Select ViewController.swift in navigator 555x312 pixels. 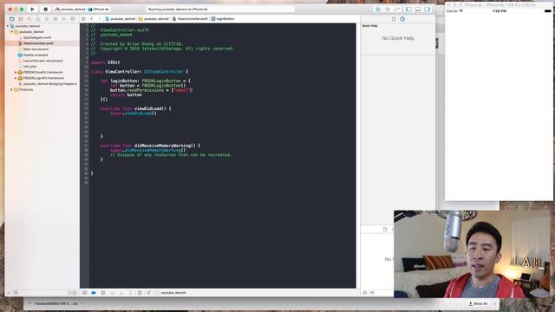(x=38, y=43)
